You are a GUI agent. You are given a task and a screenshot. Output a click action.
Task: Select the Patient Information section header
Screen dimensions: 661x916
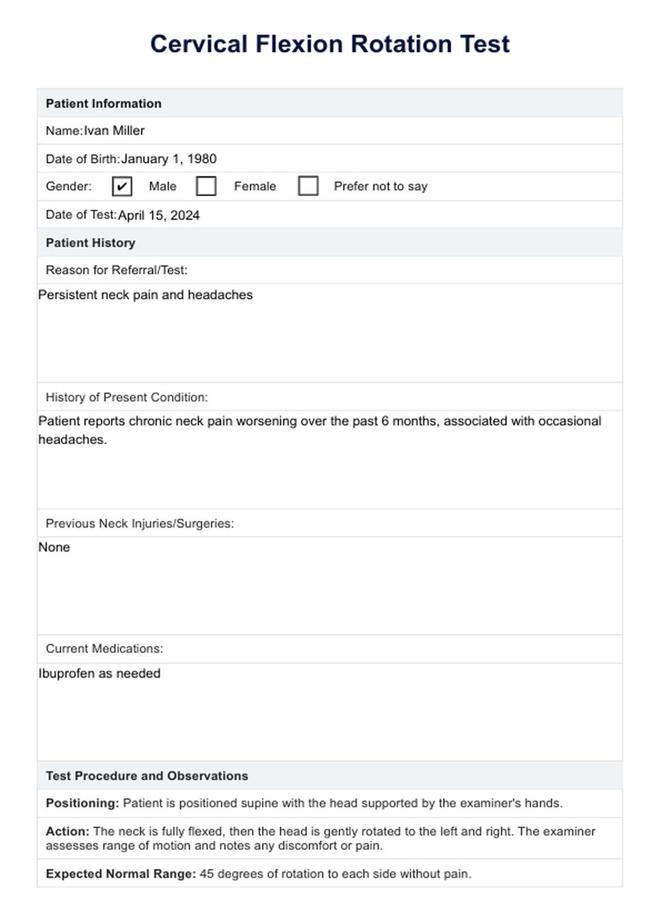(103, 103)
